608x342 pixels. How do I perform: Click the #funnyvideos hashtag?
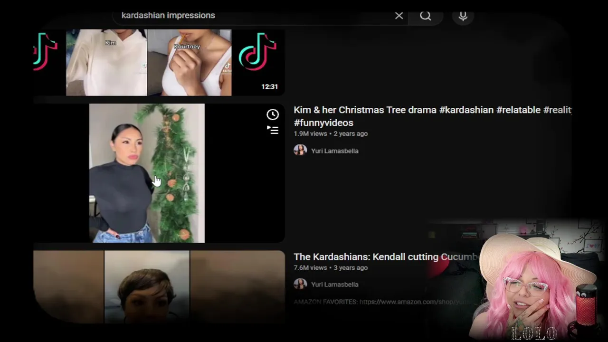click(x=323, y=123)
